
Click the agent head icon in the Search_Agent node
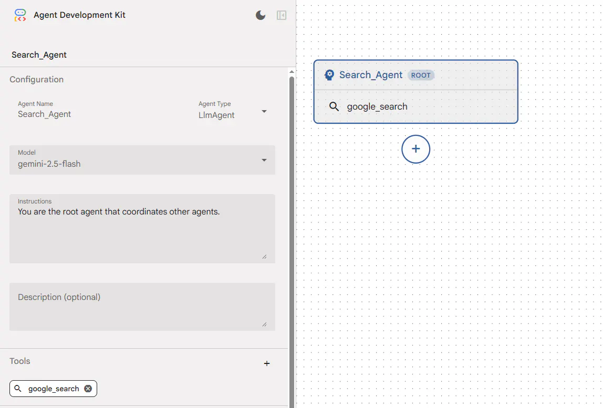point(329,75)
